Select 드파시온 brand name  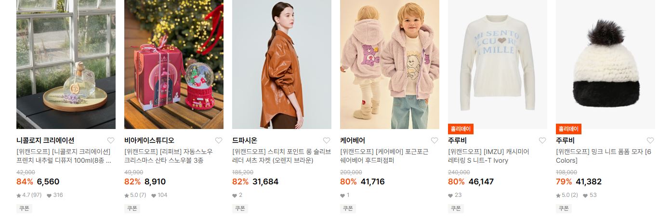(245, 141)
